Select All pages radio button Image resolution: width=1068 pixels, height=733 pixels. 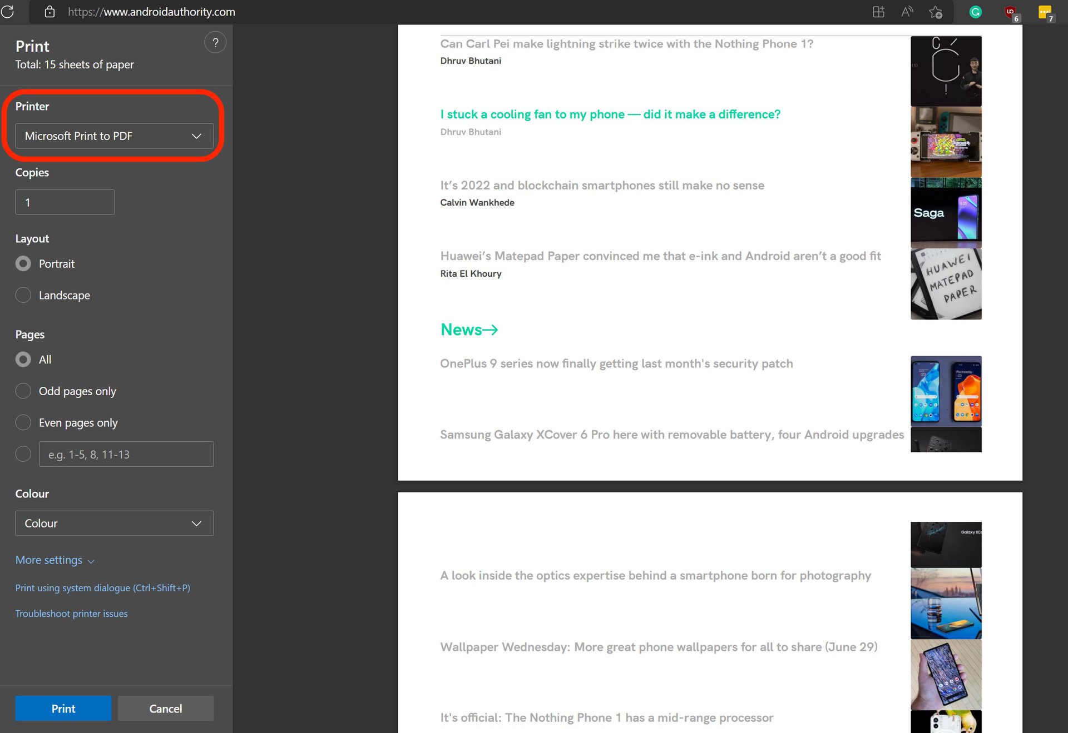click(23, 359)
